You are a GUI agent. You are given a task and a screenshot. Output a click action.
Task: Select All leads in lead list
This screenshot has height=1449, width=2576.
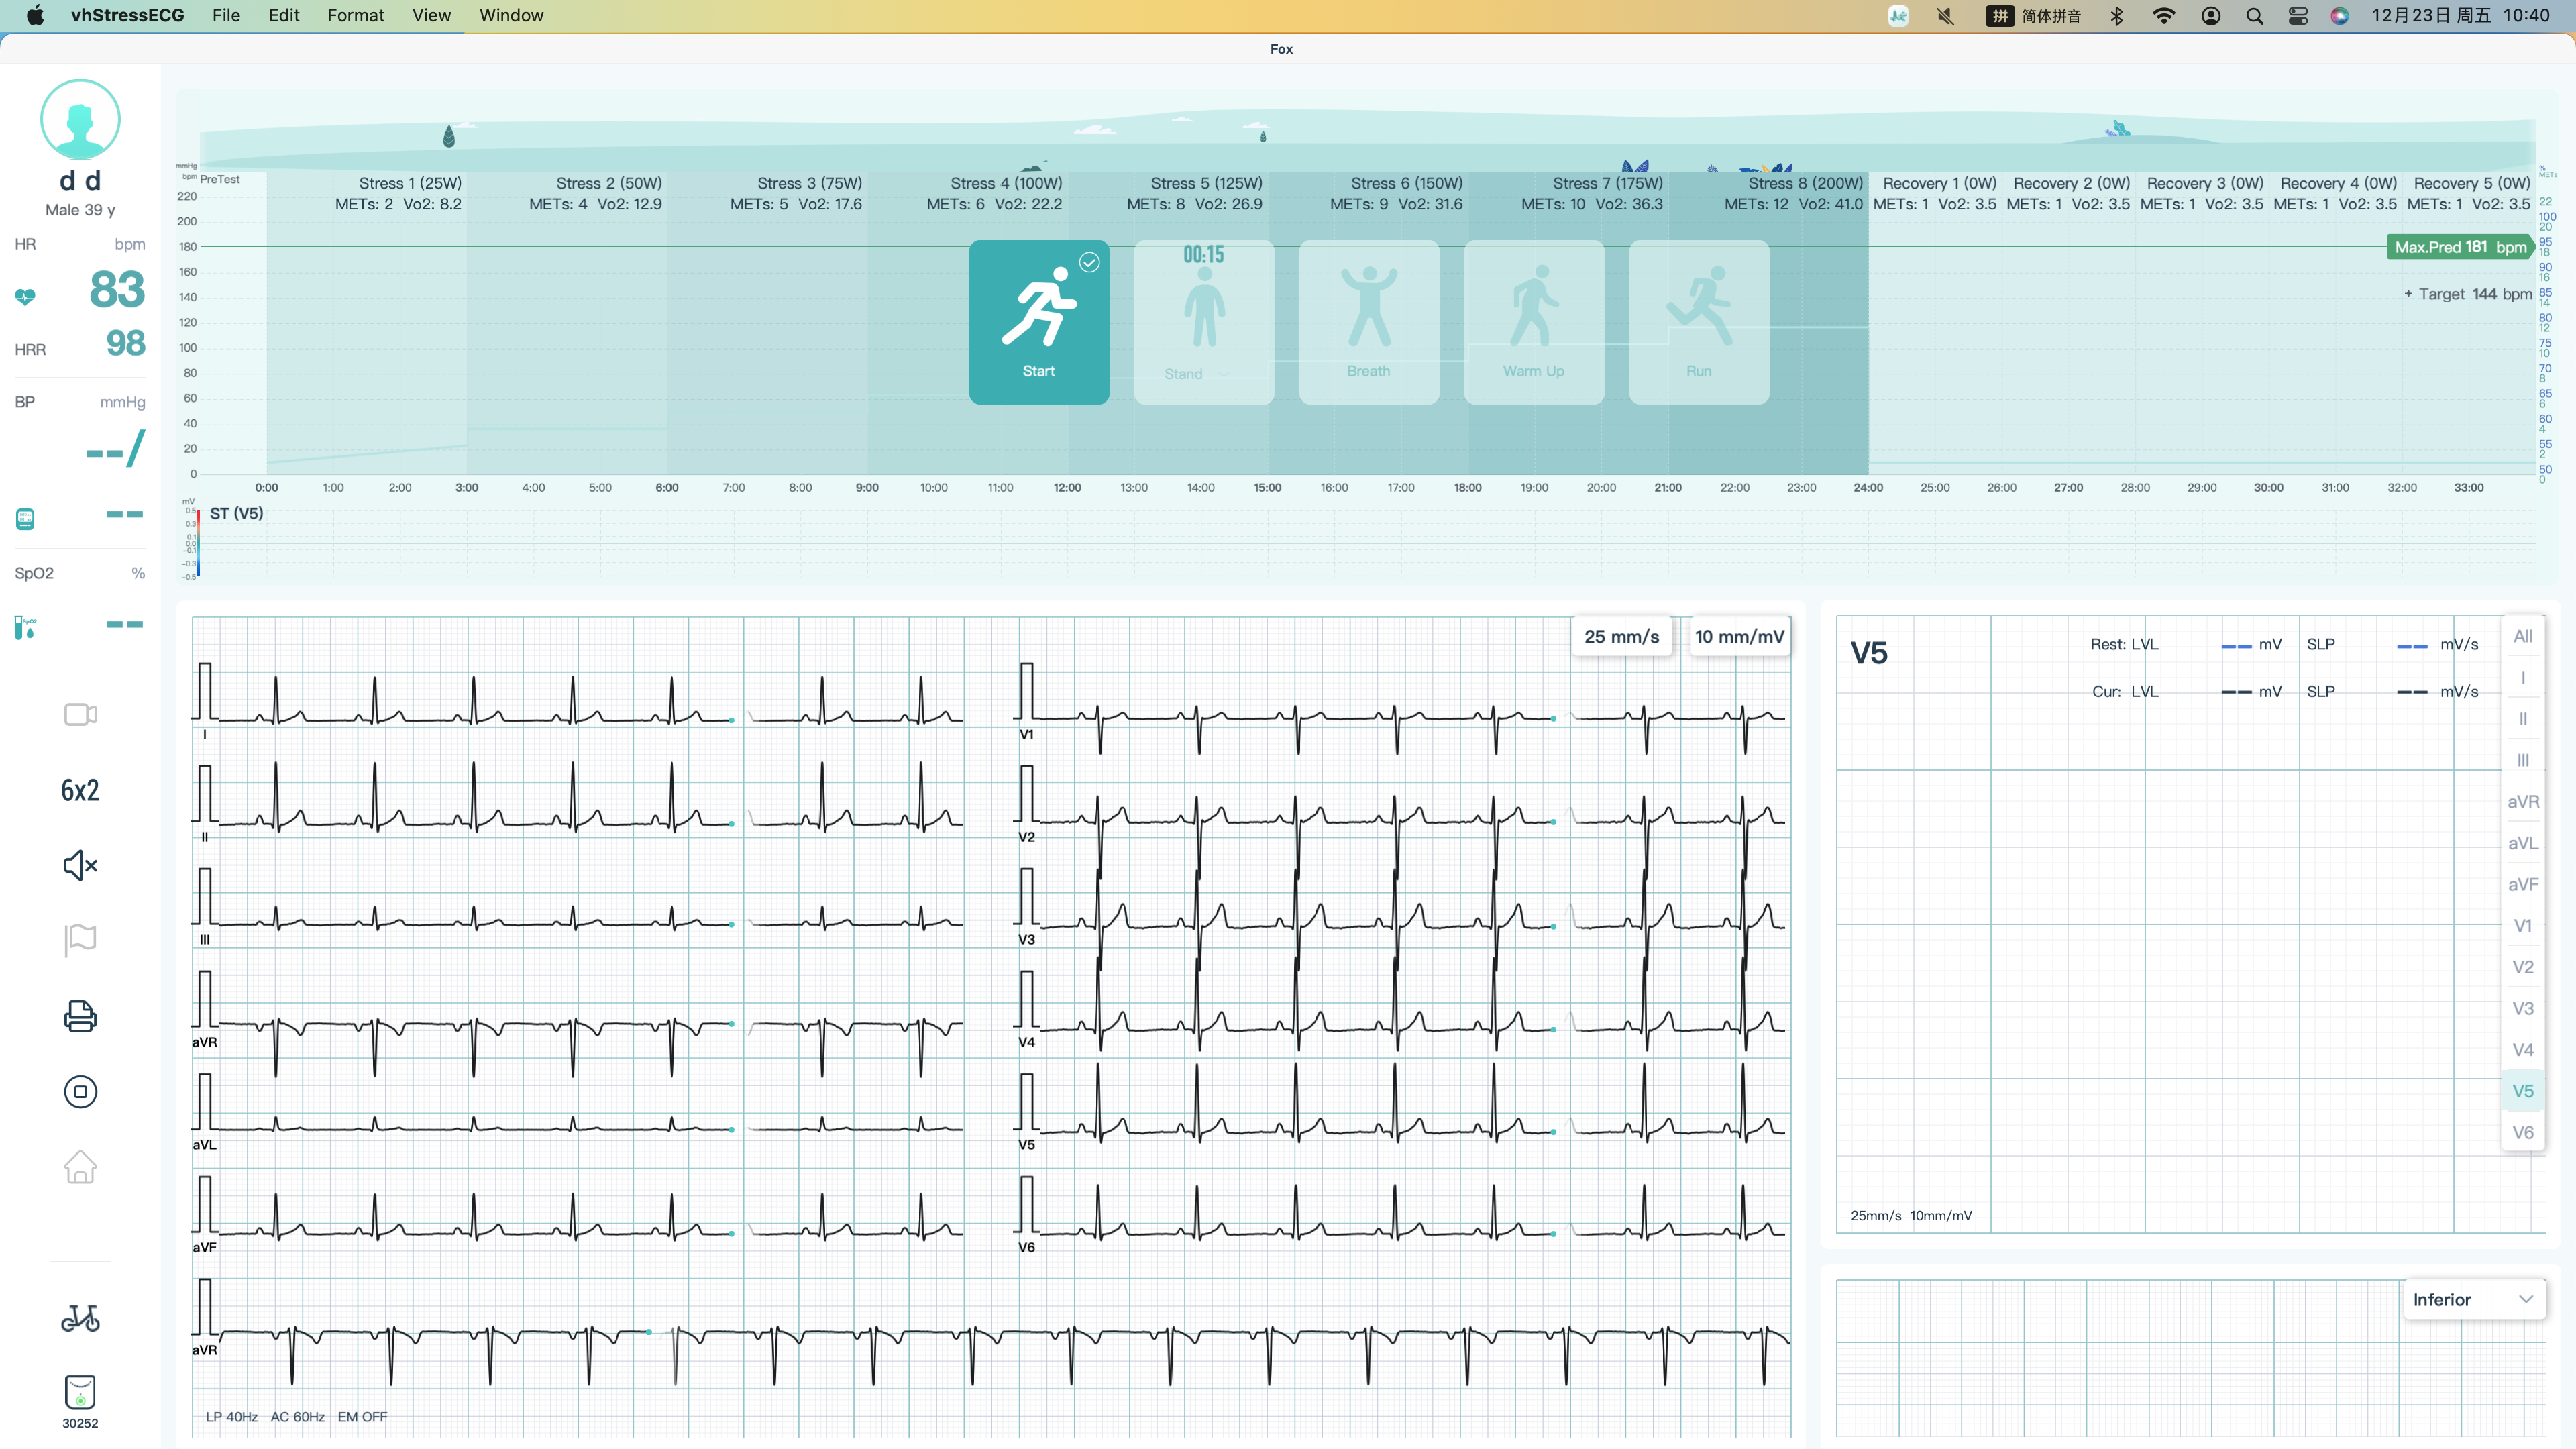[x=2522, y=636]
